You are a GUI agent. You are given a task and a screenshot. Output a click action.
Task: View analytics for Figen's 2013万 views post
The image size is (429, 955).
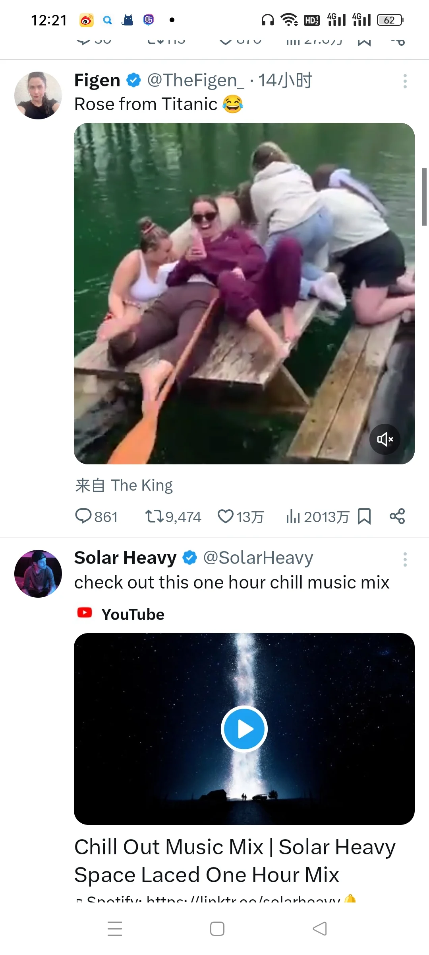tap(293, 516)
